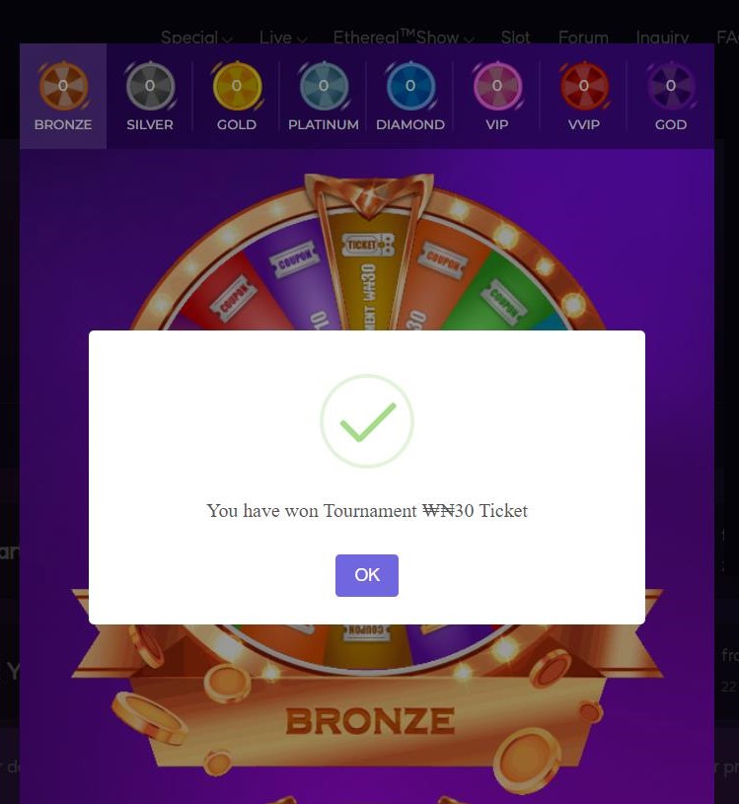Go to the Inquiry page link
The image size is (739, 804).
662,37
